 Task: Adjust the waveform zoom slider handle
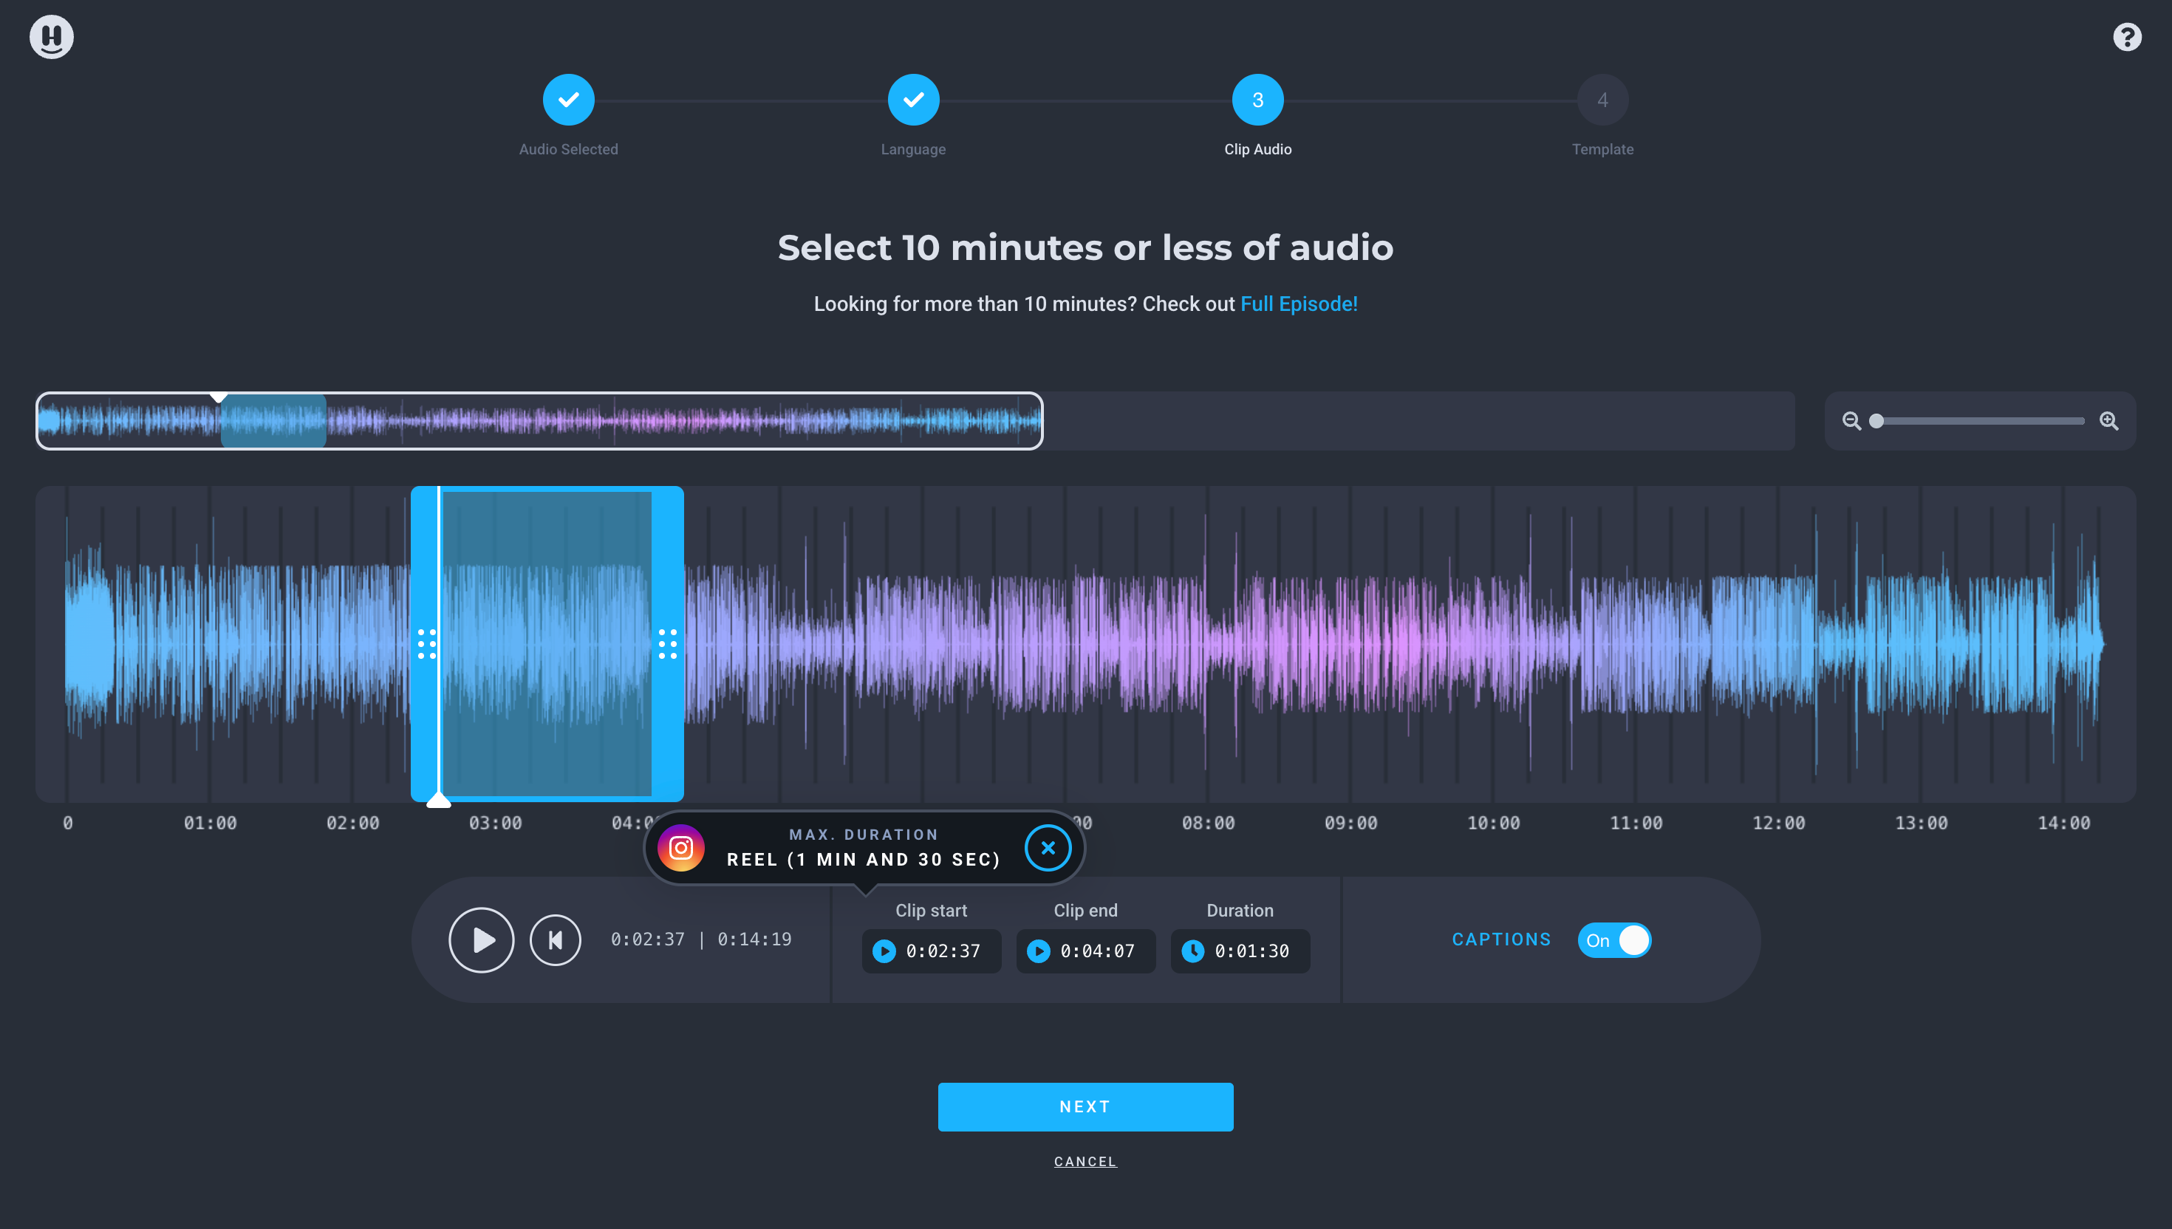tap(1876, 420)
